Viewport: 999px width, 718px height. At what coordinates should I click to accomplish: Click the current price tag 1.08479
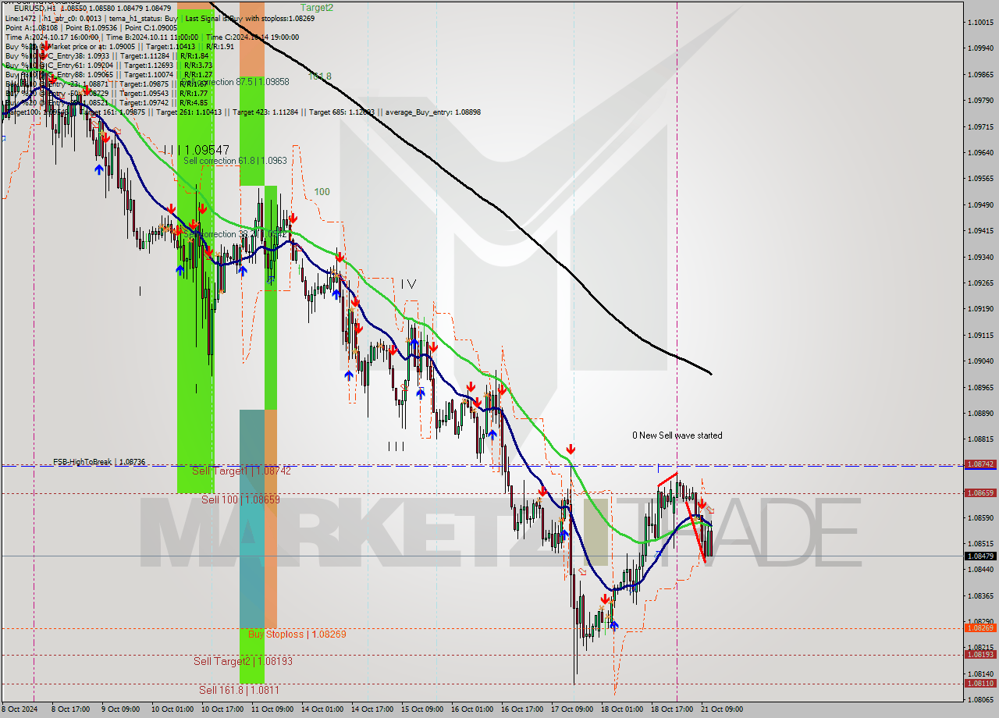[x=980, y=556]
